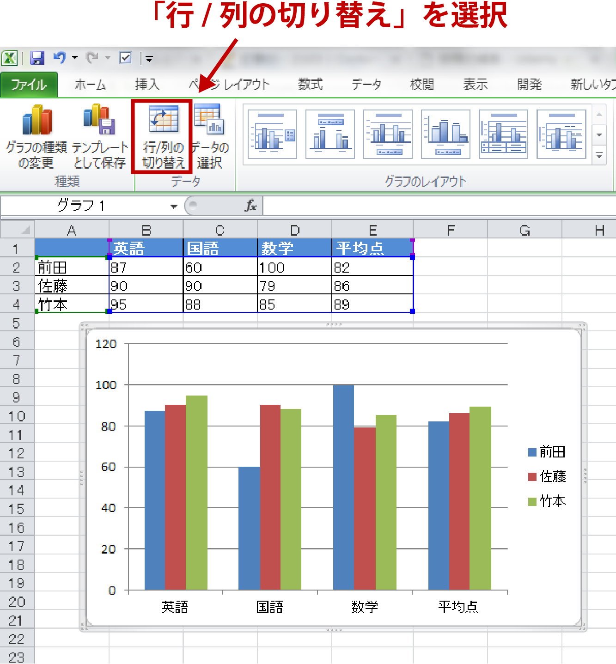Viewport: 616px width, 664px height.
Task: Click テンプレートとして保存 button
Action: pos(100,136)
